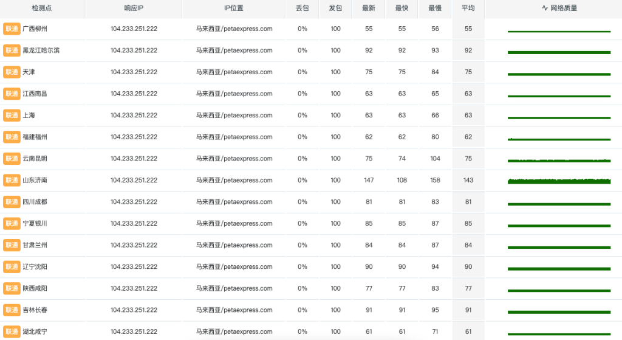Click the 联通 badge next to 吉林长春

(12, 310)
